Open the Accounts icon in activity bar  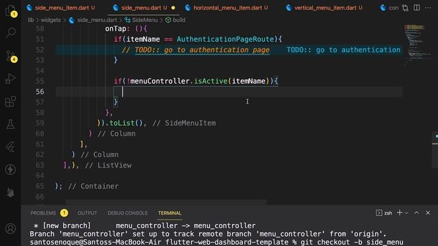(10, 229)
